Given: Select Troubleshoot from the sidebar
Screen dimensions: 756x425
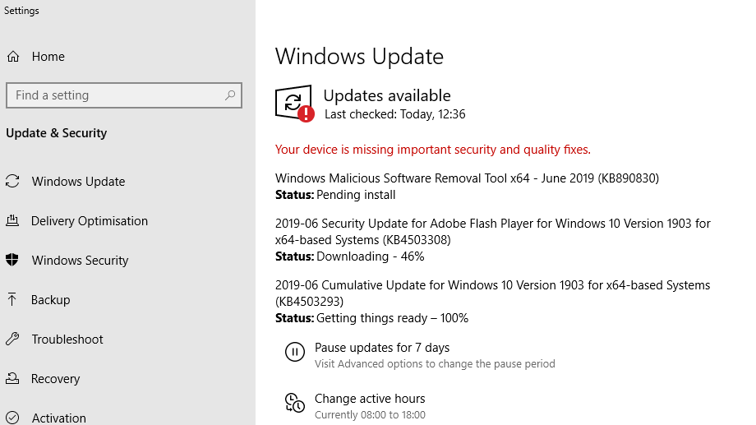Looking at the screenshot, I should [67, 340].
